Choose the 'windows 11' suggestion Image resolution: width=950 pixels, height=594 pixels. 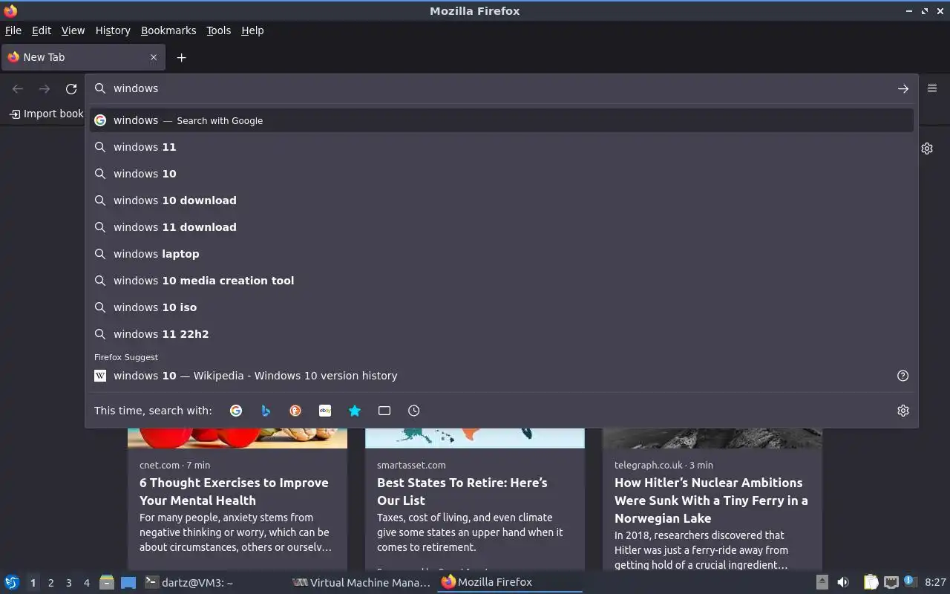point(502,147)
